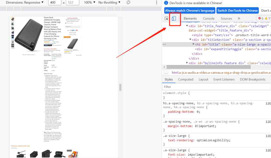Select the style type="text/css" line
Viewport: 271px width, 158px height.
[231, 35]
